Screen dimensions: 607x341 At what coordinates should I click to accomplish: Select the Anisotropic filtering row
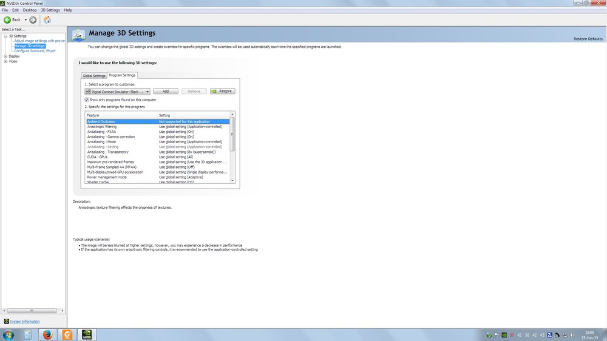tap(158, 127)
